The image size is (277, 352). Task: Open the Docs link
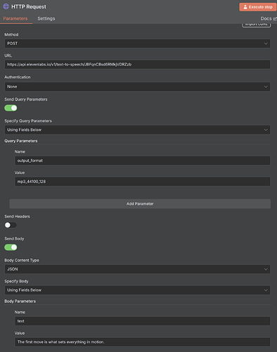point(269,18)
